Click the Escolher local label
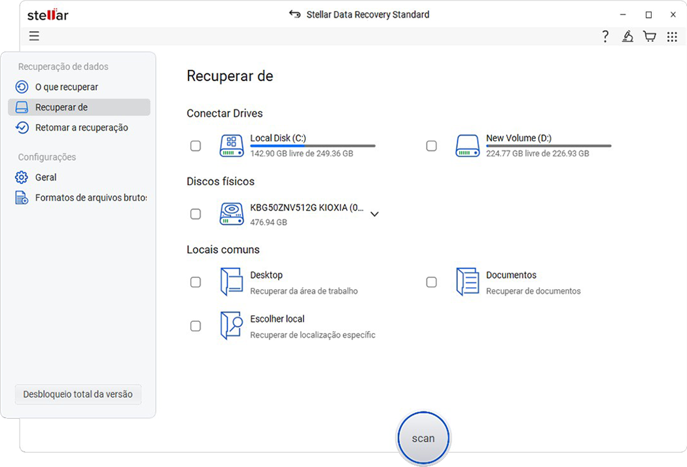The width and height of the screenshot is (687, 467). (x=277, y=319)
